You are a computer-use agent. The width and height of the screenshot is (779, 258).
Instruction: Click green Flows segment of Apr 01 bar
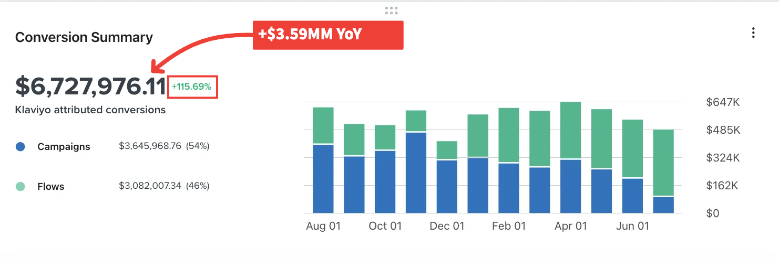tap(571, 130)
